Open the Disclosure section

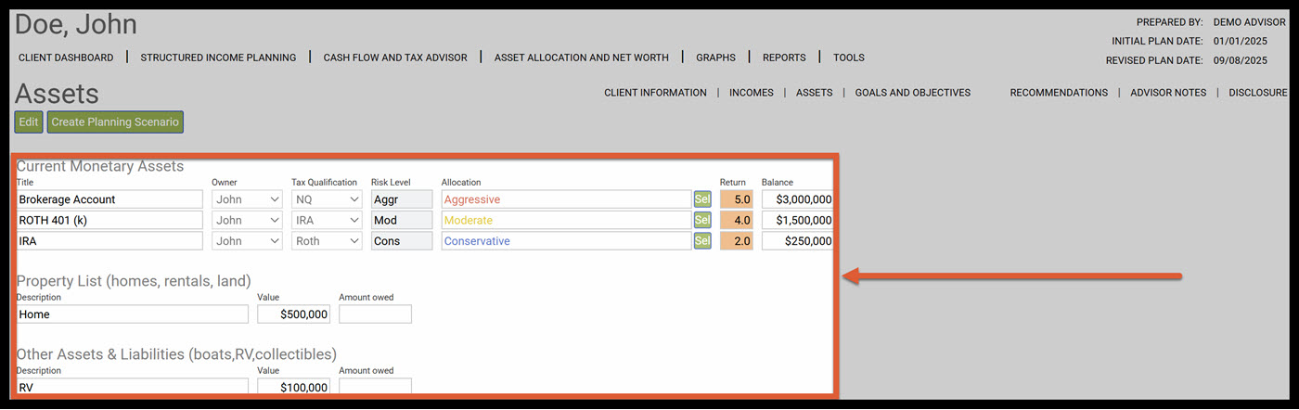click(1258, 93)
